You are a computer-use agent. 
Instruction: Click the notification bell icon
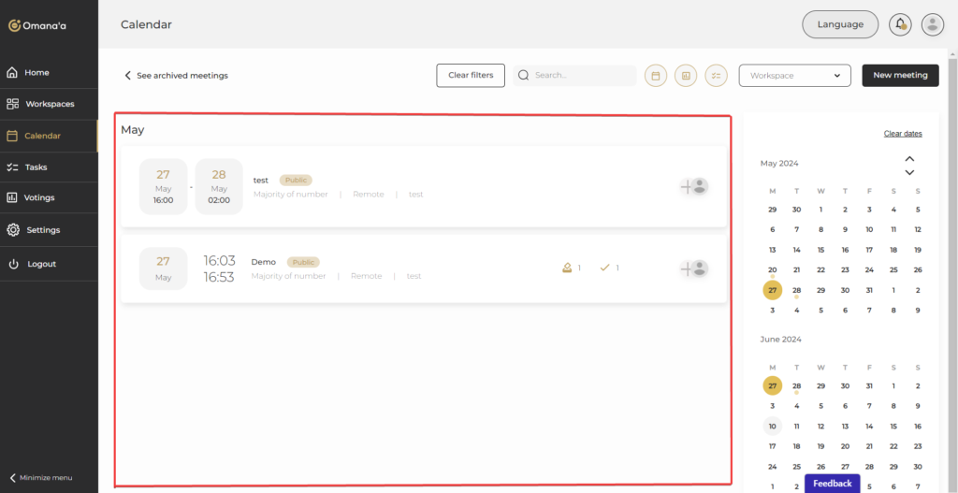pos(900,24)
